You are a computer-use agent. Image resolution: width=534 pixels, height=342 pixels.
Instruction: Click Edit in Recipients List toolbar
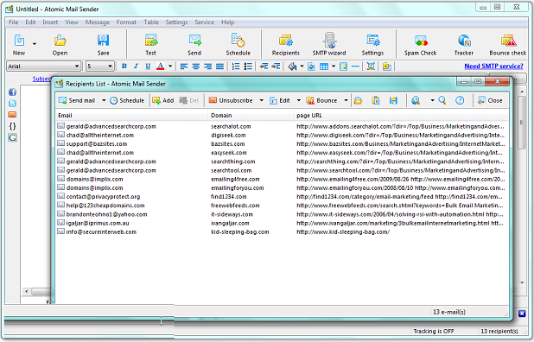[x=280, y=100]
